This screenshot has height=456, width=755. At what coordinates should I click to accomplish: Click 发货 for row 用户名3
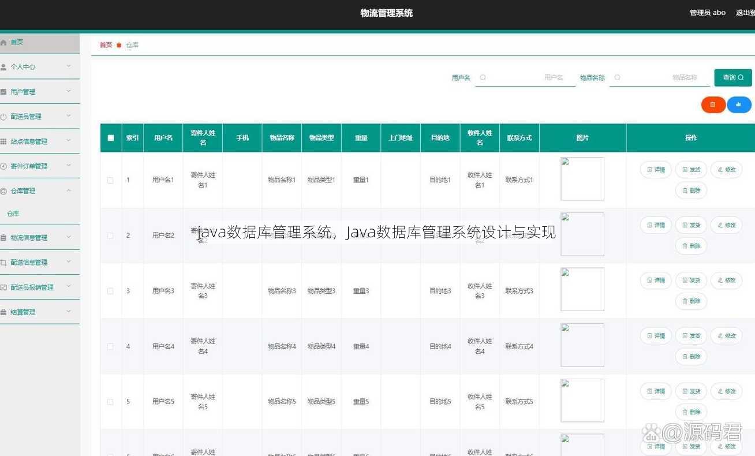point(691,281)
